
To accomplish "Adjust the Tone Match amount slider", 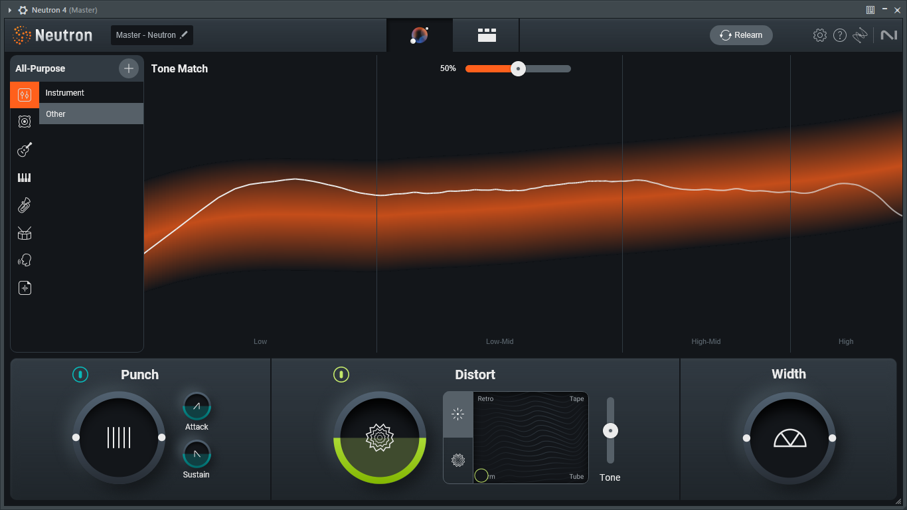I will (x=518, y=68).
